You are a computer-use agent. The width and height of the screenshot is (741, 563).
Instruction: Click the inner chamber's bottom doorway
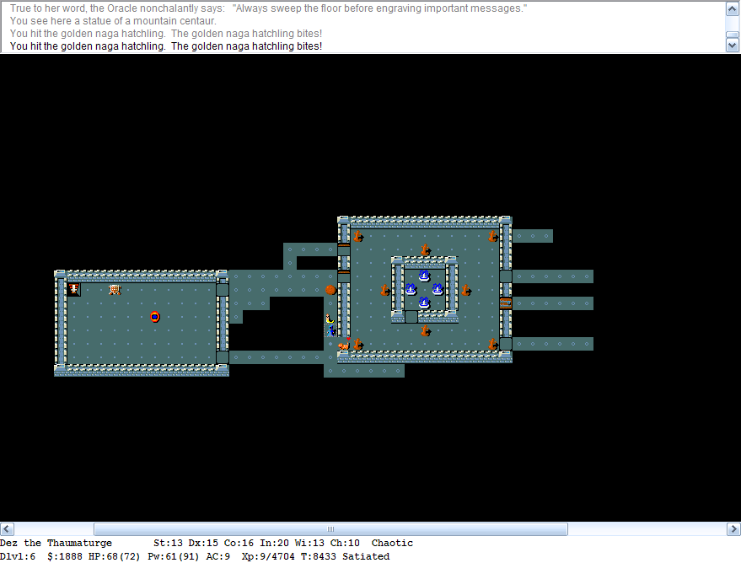(411, 316)
